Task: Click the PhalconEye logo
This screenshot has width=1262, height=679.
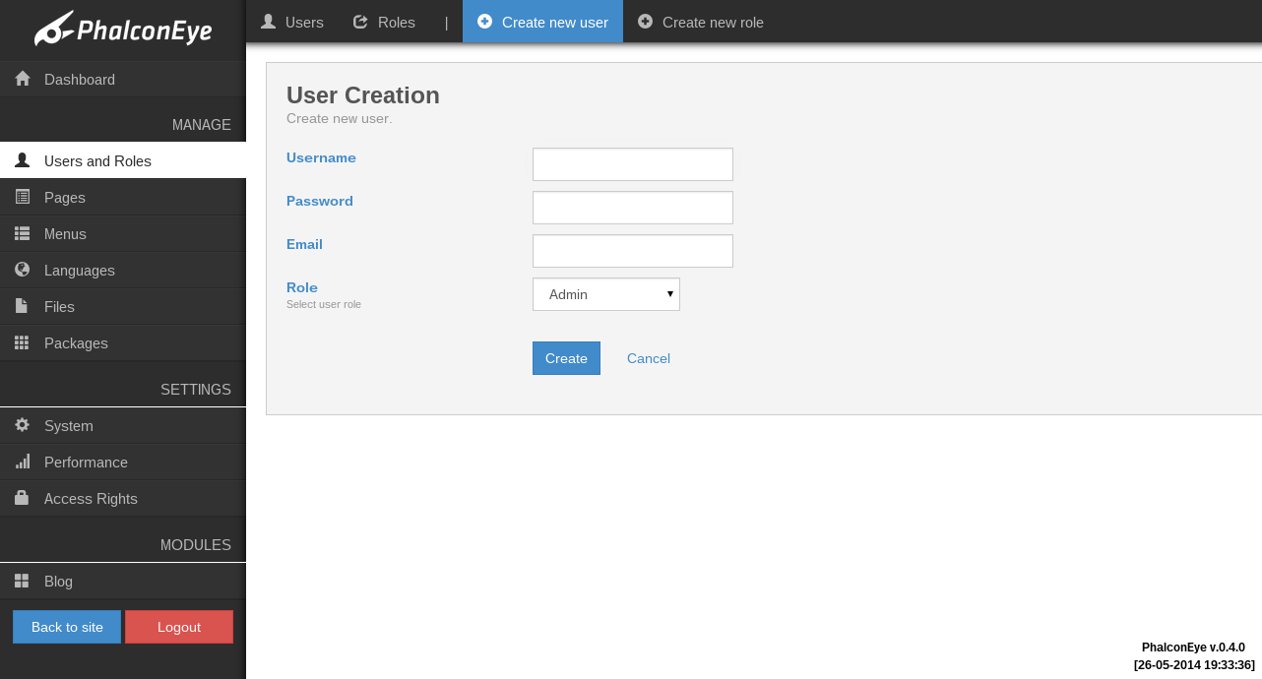Action: pyautogui.click(x=123, y=30)
